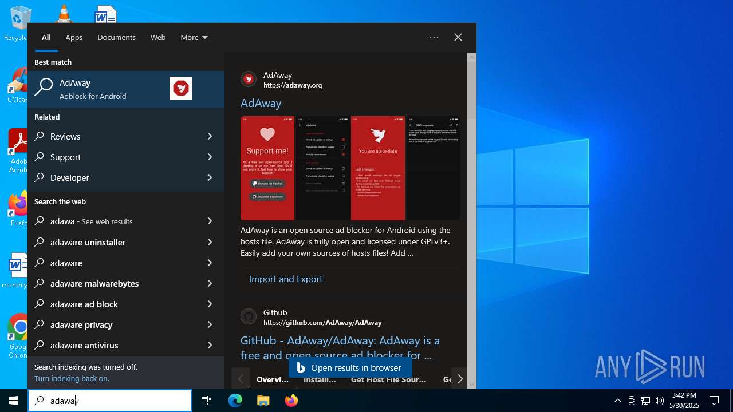Screen dimensions: 733x412
Task: Launch Microsoft Edge from taskbar
Action: [235, 401]
